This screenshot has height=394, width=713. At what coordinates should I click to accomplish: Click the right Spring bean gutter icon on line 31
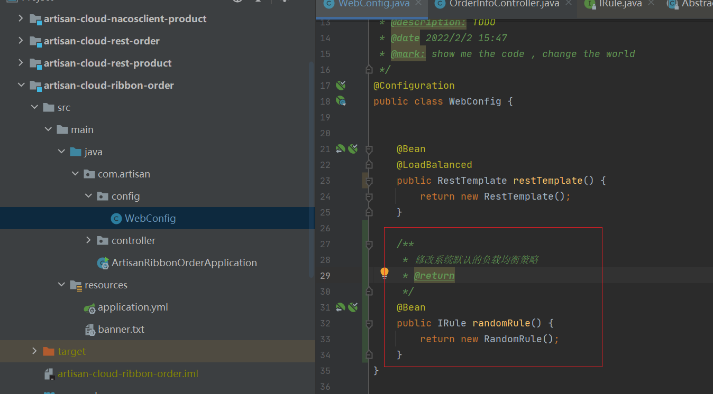(x=353, y=307)
